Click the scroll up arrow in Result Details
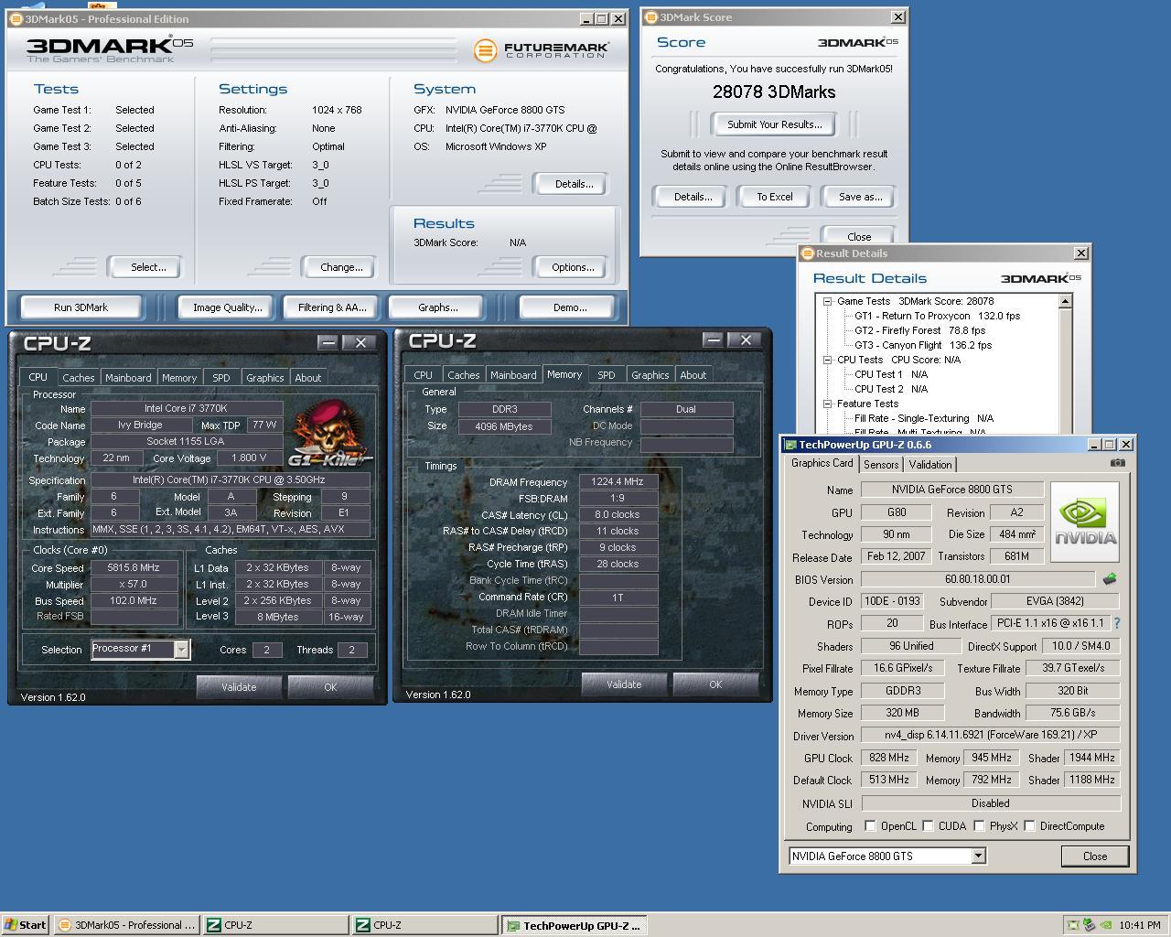 (x=1065, y=301)
